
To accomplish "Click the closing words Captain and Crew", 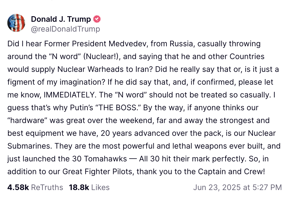I will point(232,172).
